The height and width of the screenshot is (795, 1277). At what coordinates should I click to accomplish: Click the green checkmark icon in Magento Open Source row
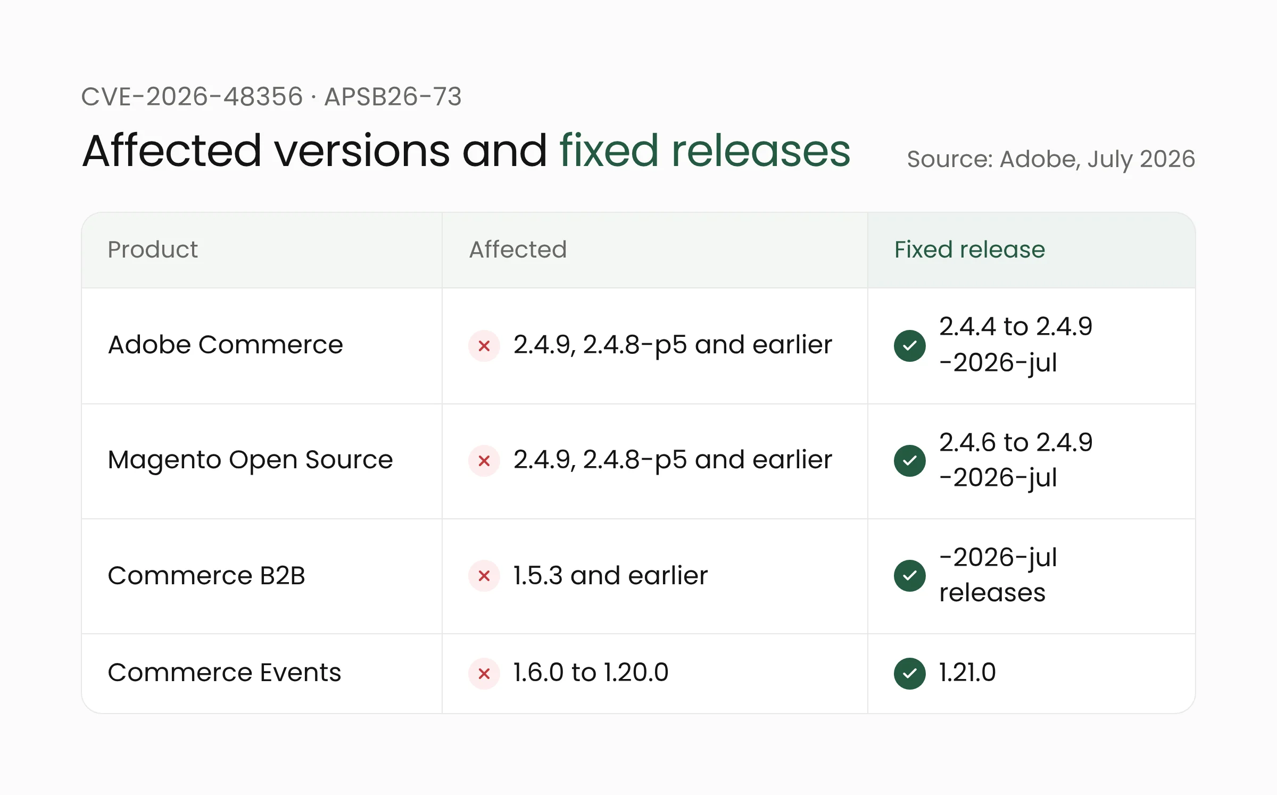[x=910, y=461]
